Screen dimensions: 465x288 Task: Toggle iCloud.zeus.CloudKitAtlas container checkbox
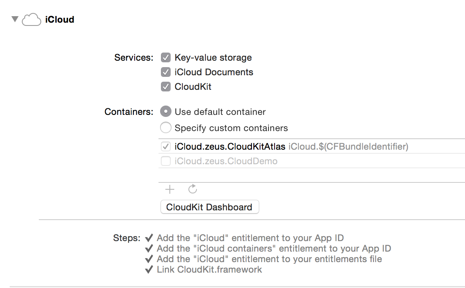[x=165, y=146]
